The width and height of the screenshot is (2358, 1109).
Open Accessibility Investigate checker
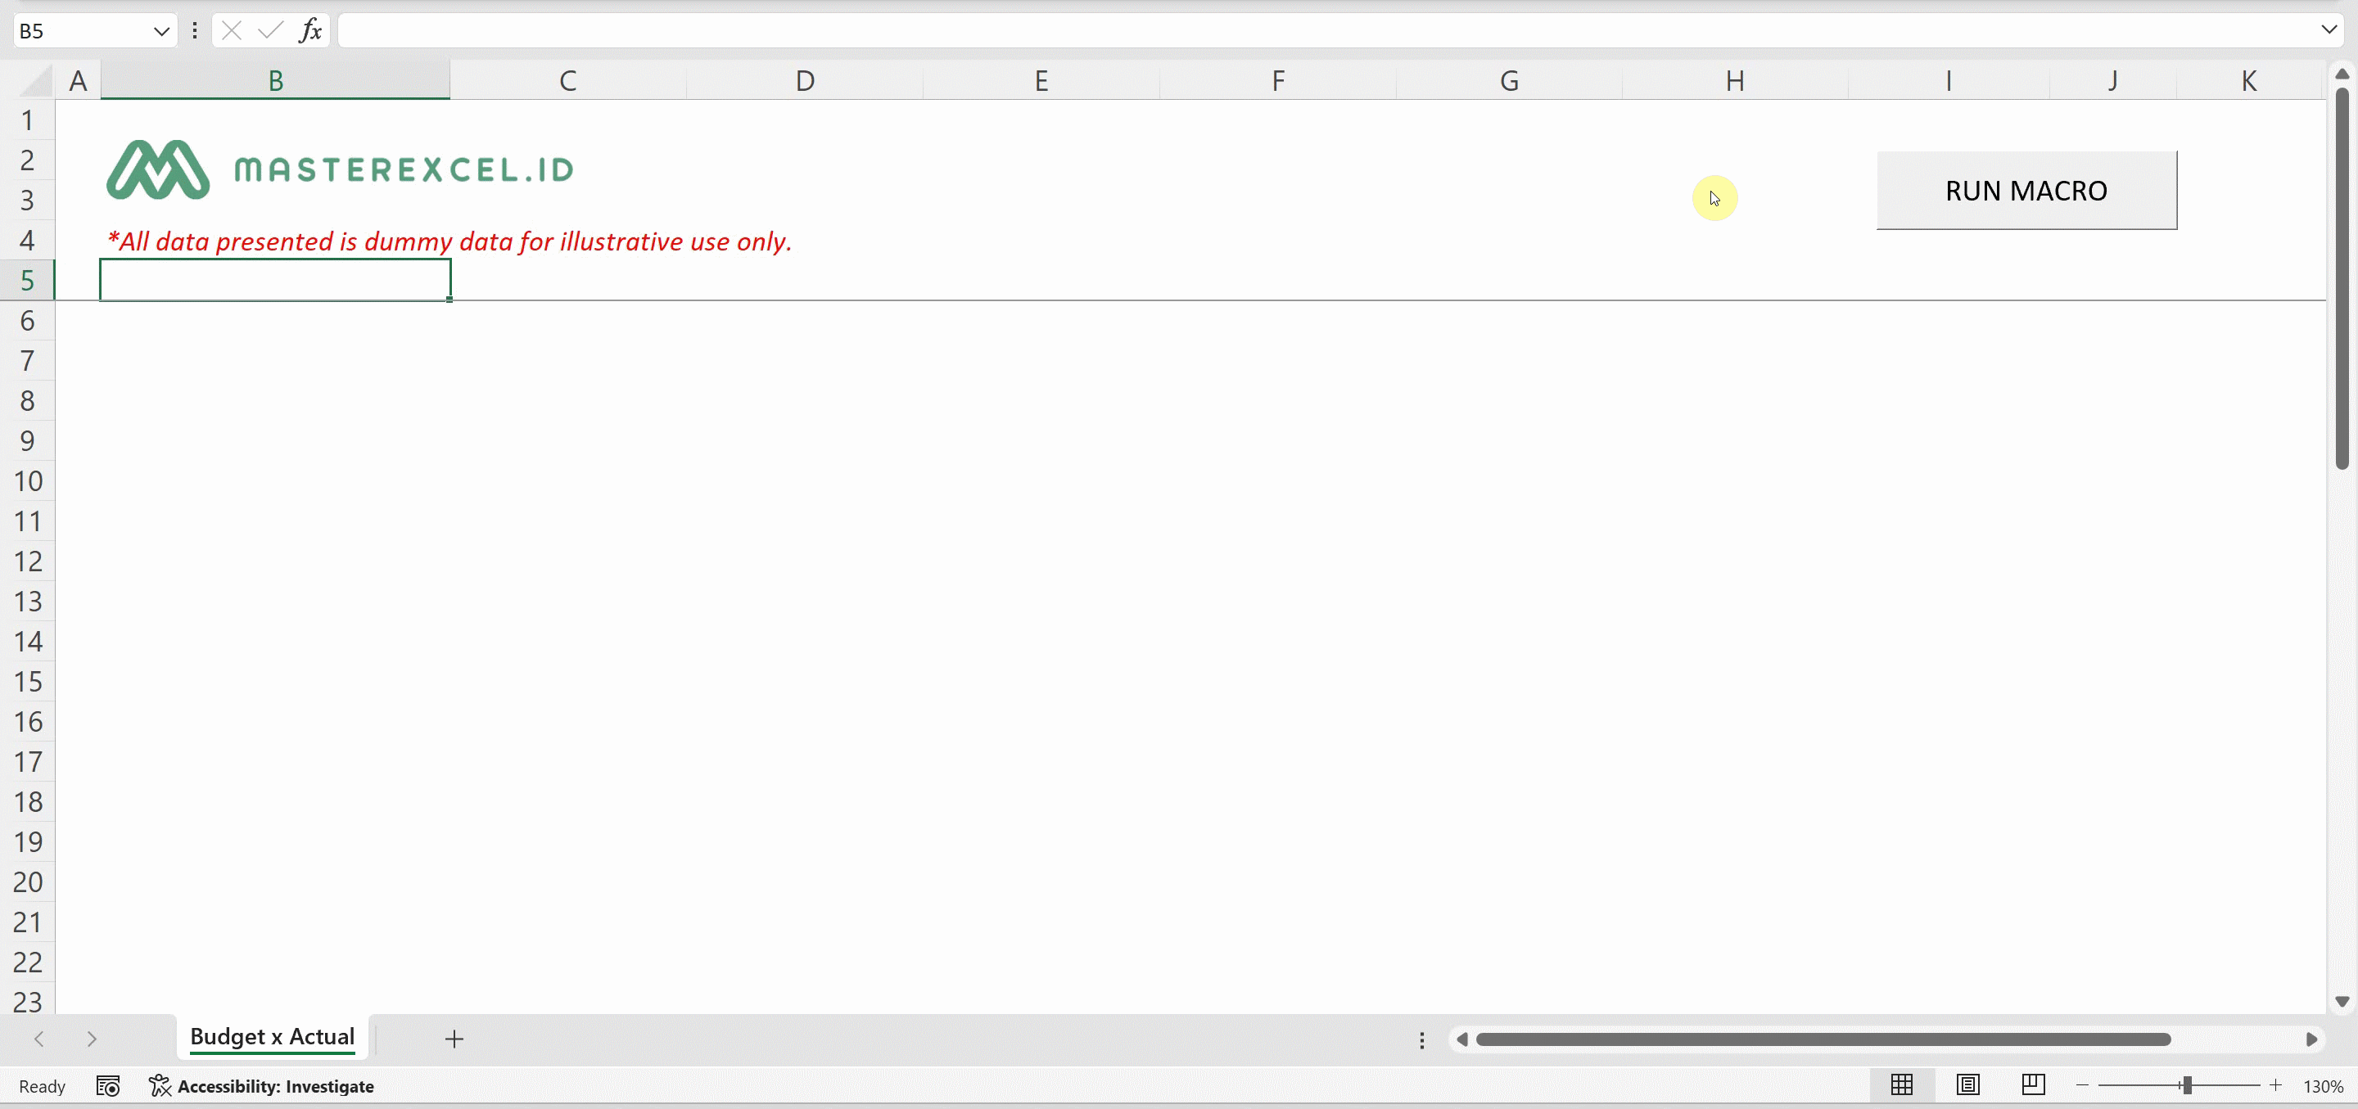(263, 1086)
